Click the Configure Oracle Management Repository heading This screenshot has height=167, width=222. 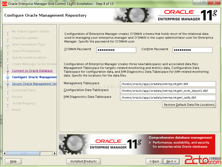coord(45,15)
